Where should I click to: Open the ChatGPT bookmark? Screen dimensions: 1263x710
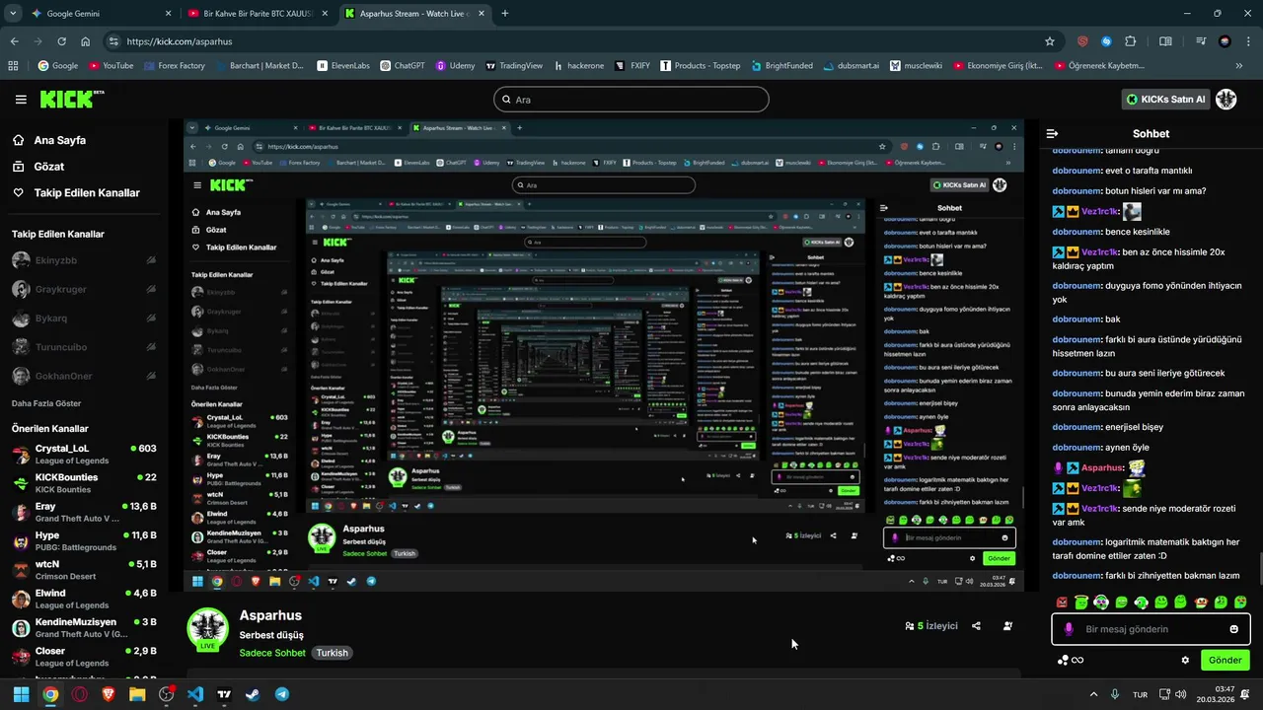(x=402, y=66)
